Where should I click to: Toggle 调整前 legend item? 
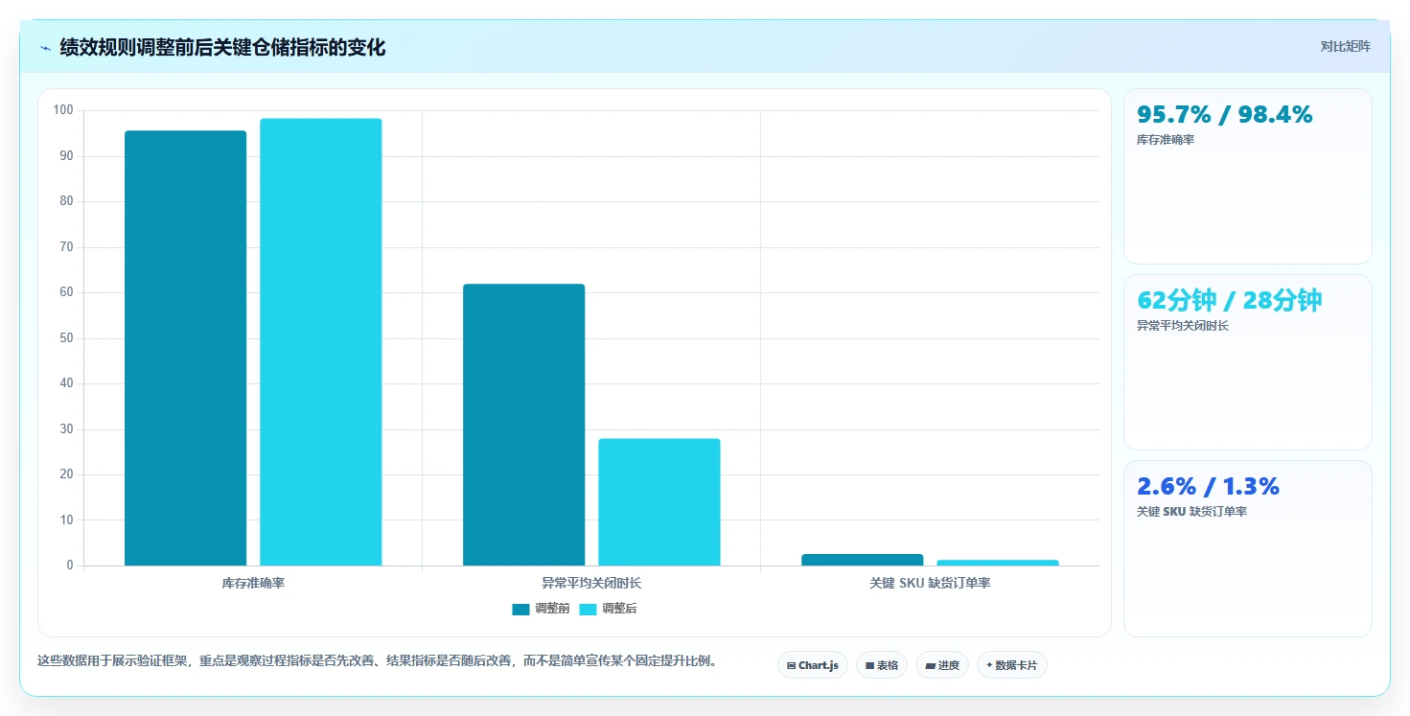542,609
